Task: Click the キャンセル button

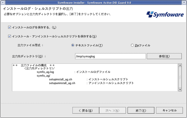Action: [170, 110]
